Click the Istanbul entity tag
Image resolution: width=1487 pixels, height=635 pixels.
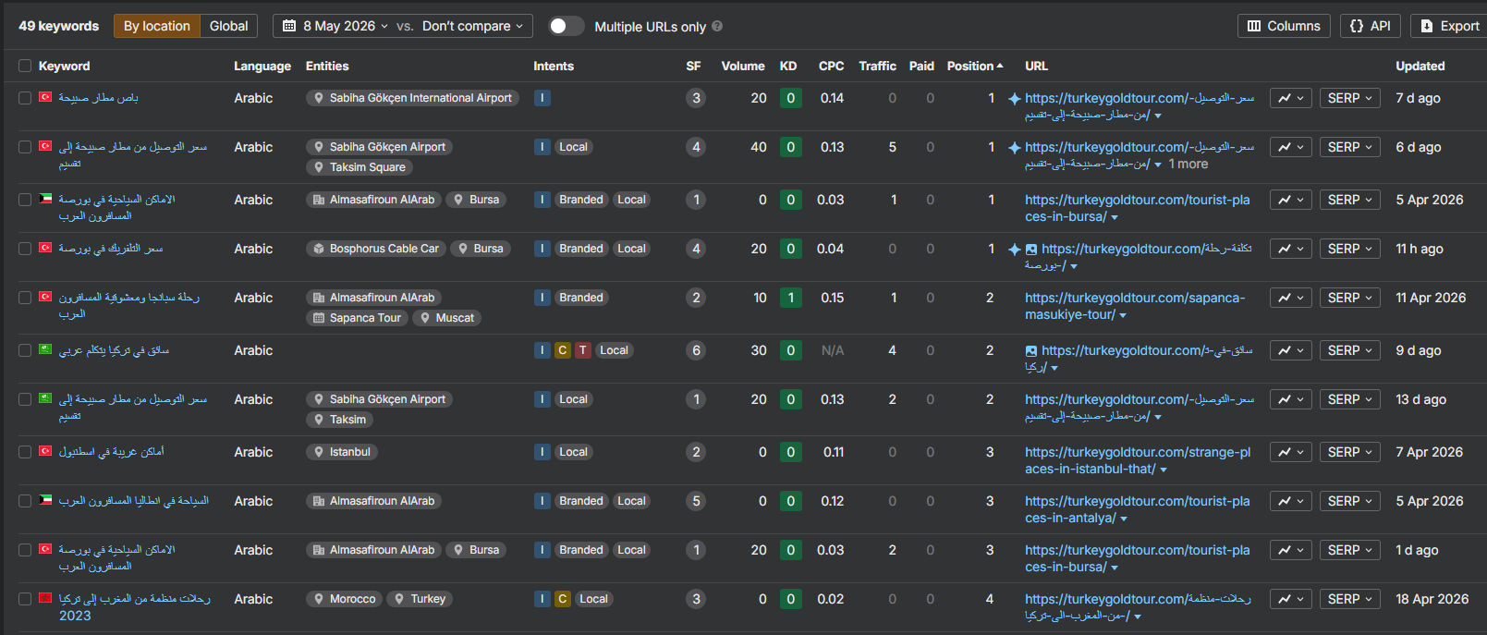pyautogui.click(x=342, y=452)
